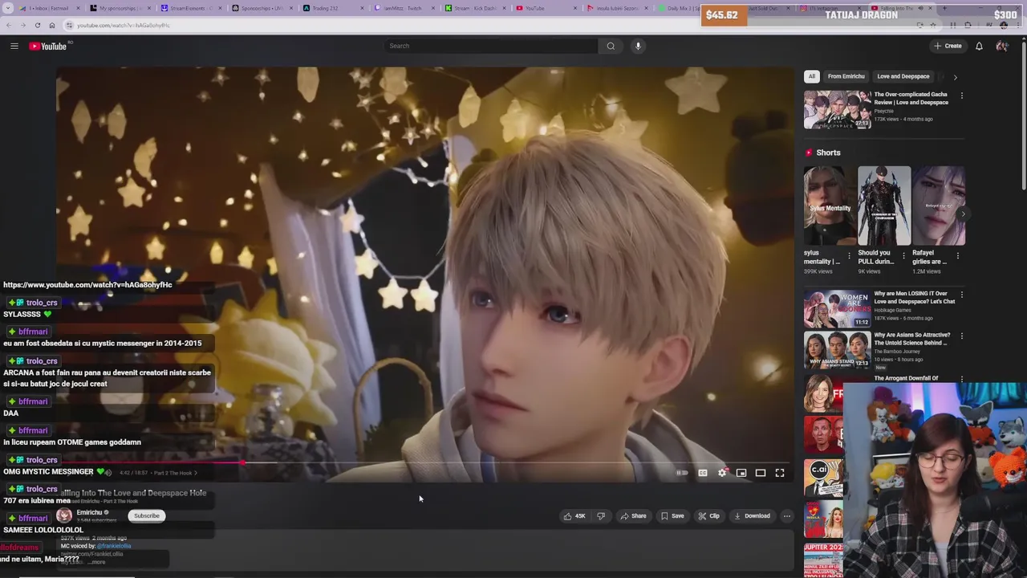Click the browser address bar URL
This screenshot has width=1027, height=578.
click(x=124, y=25)
